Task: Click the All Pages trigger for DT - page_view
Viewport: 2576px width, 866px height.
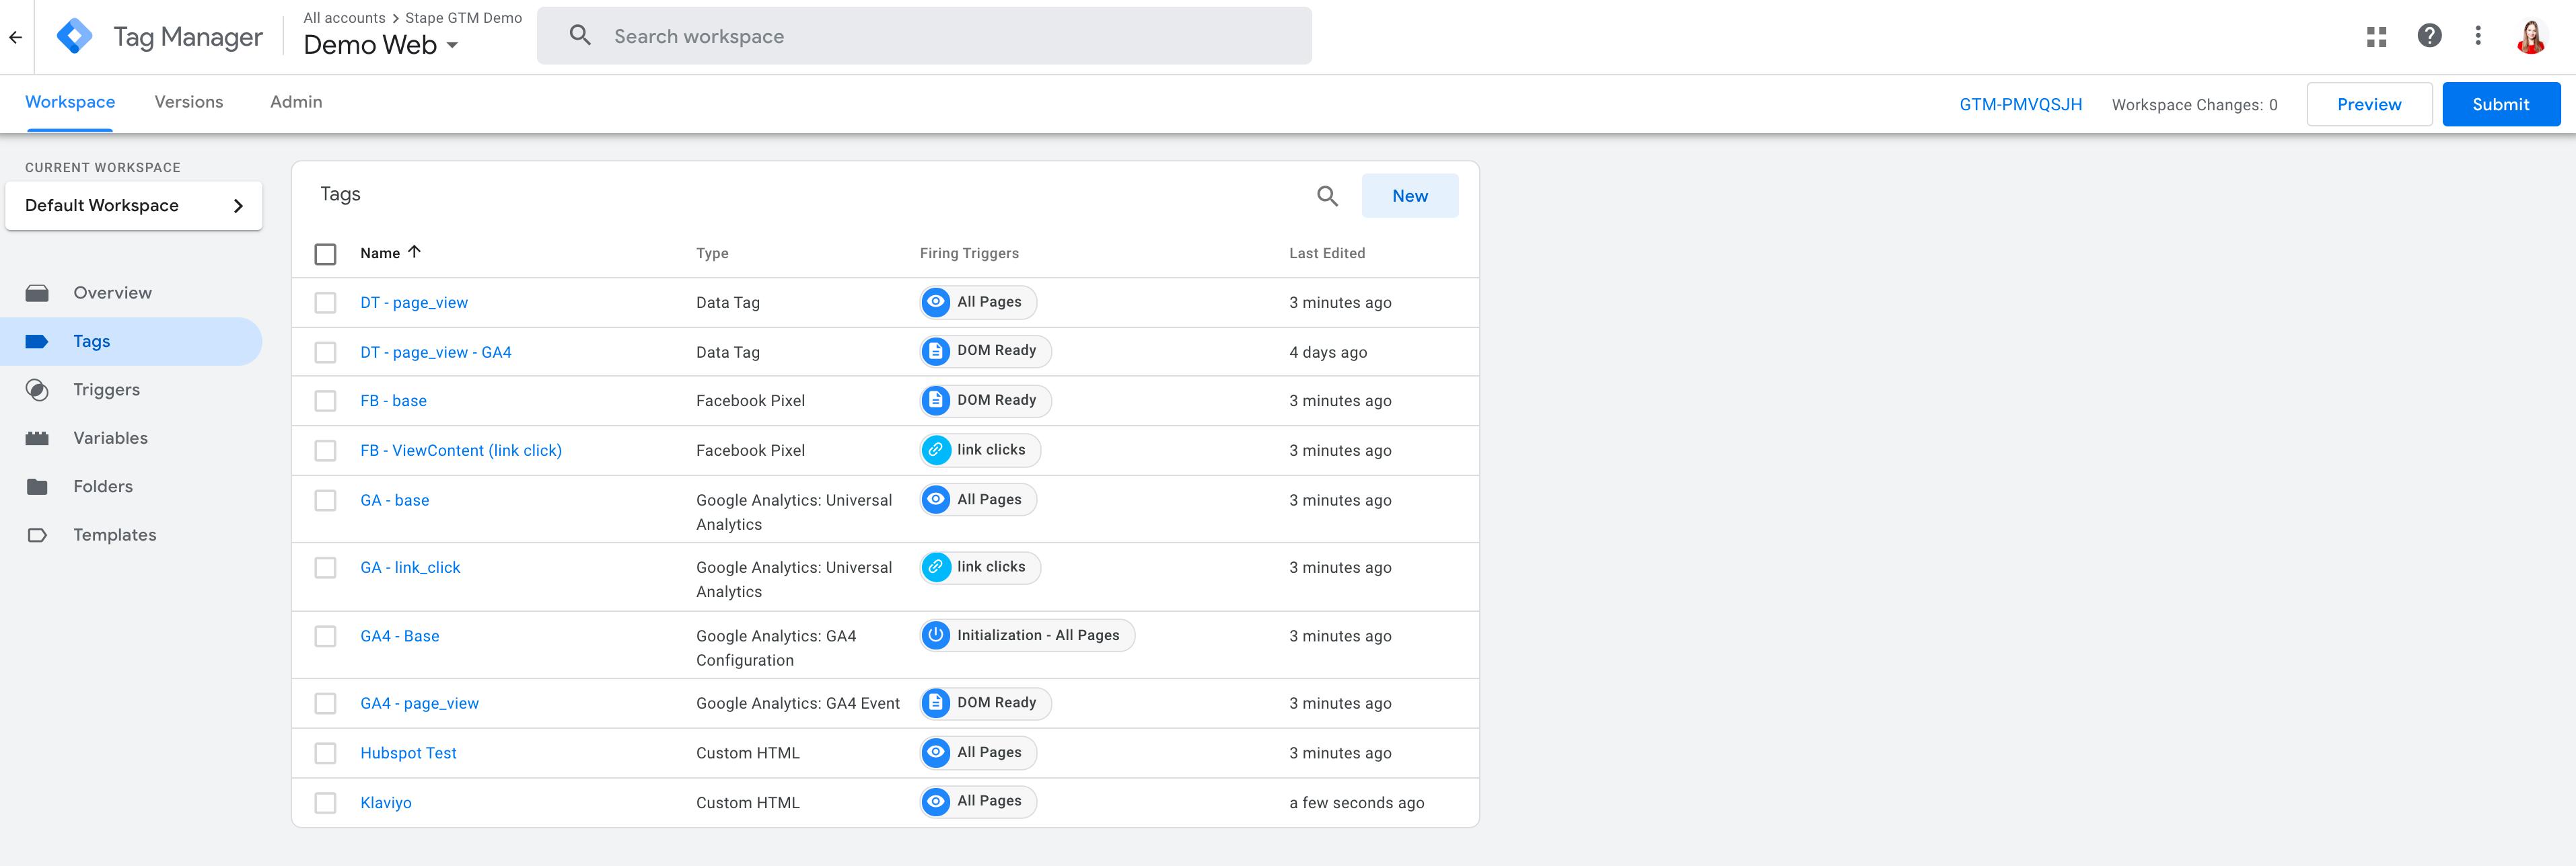Action: [x=978, y=302]
